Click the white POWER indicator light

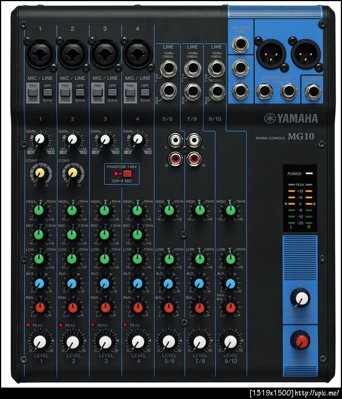309,174
